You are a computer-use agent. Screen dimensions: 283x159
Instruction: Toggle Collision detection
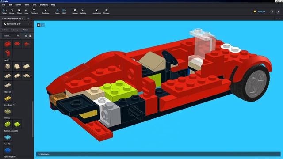[46, 11]
